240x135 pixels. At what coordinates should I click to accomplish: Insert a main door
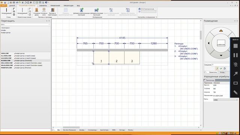[37, 12]
